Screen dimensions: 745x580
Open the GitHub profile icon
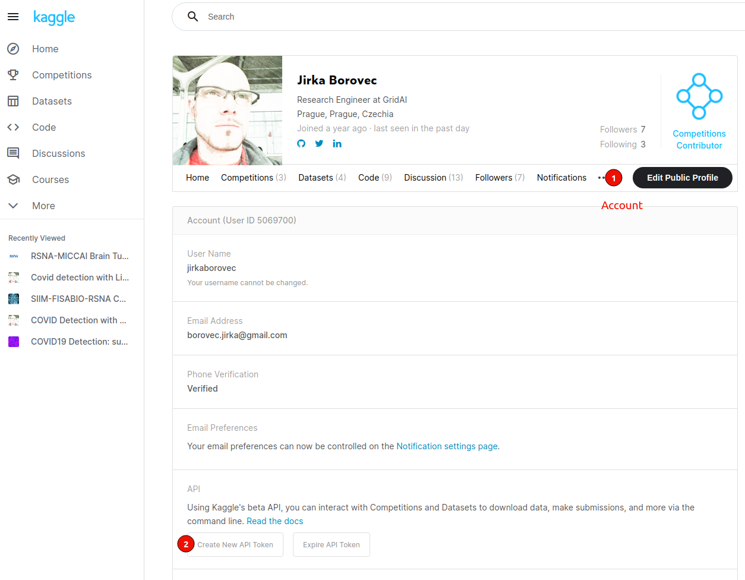click(x=301, y=143)
